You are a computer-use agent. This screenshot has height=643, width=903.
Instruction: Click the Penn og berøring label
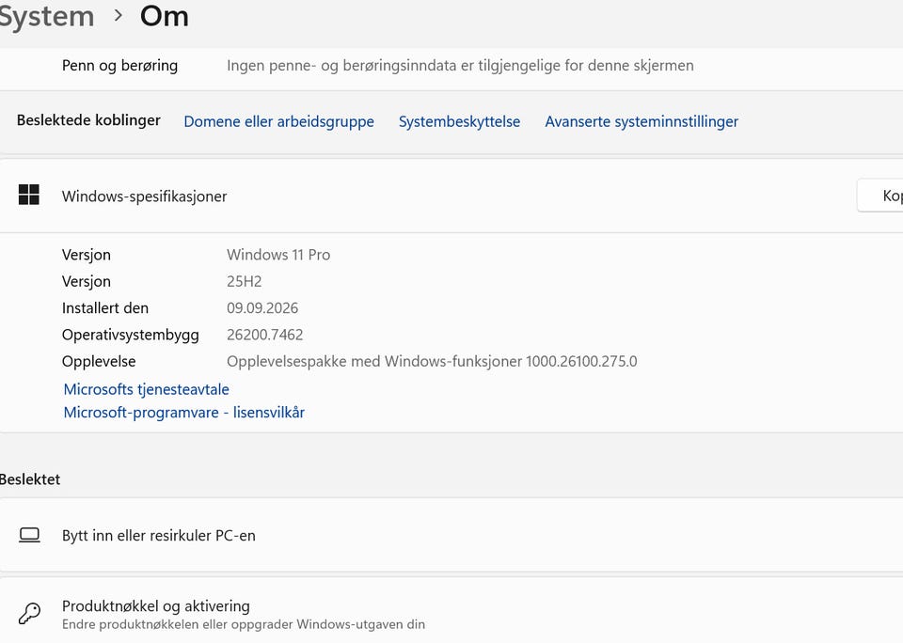[119, 66]
